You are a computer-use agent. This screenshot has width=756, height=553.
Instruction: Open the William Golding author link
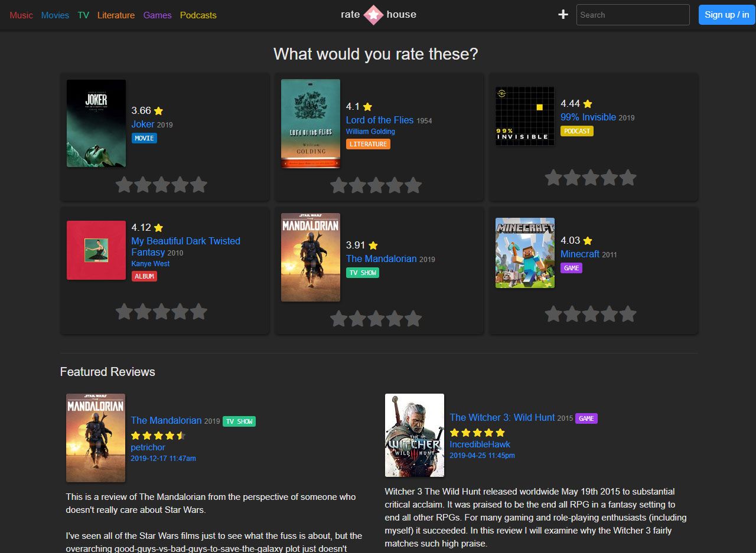point(370,132)
